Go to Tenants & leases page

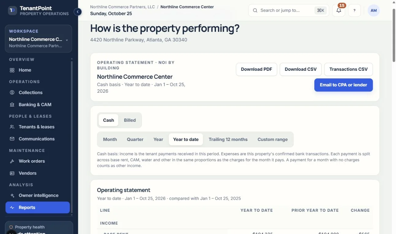(x=38, y=127)
